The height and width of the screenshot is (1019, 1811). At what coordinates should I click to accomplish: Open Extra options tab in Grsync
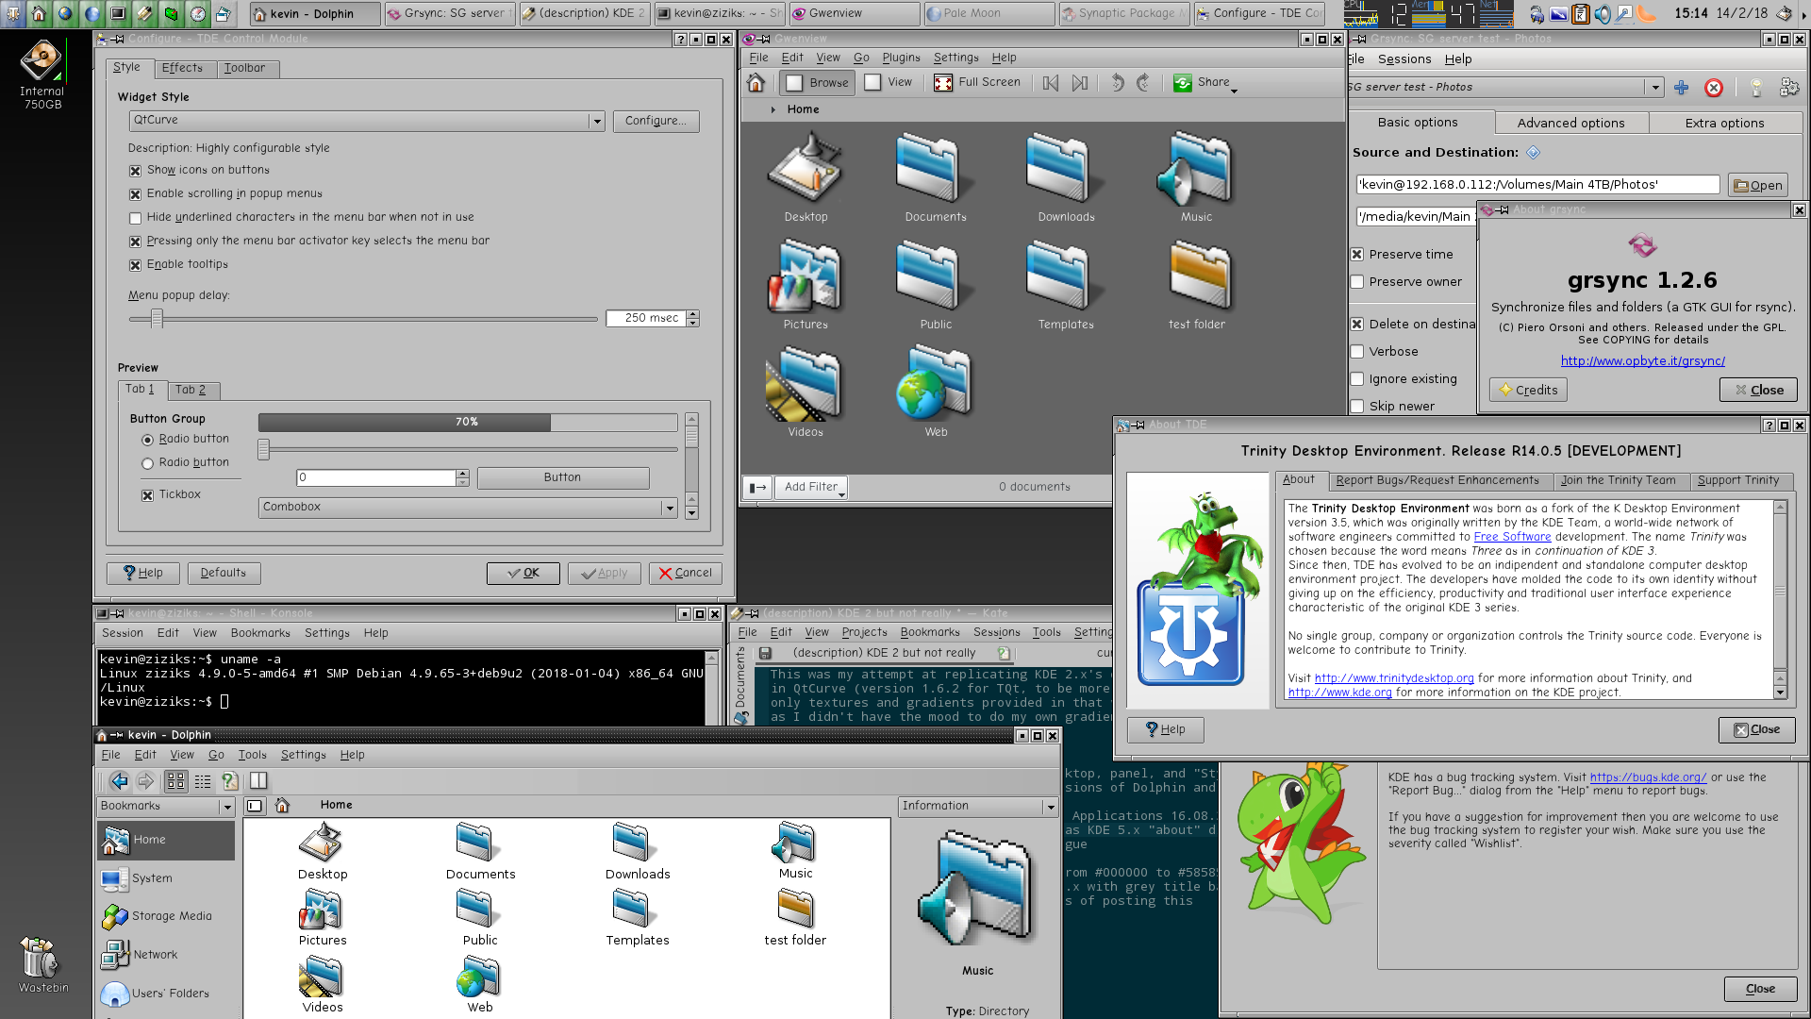click(1724, 123)
